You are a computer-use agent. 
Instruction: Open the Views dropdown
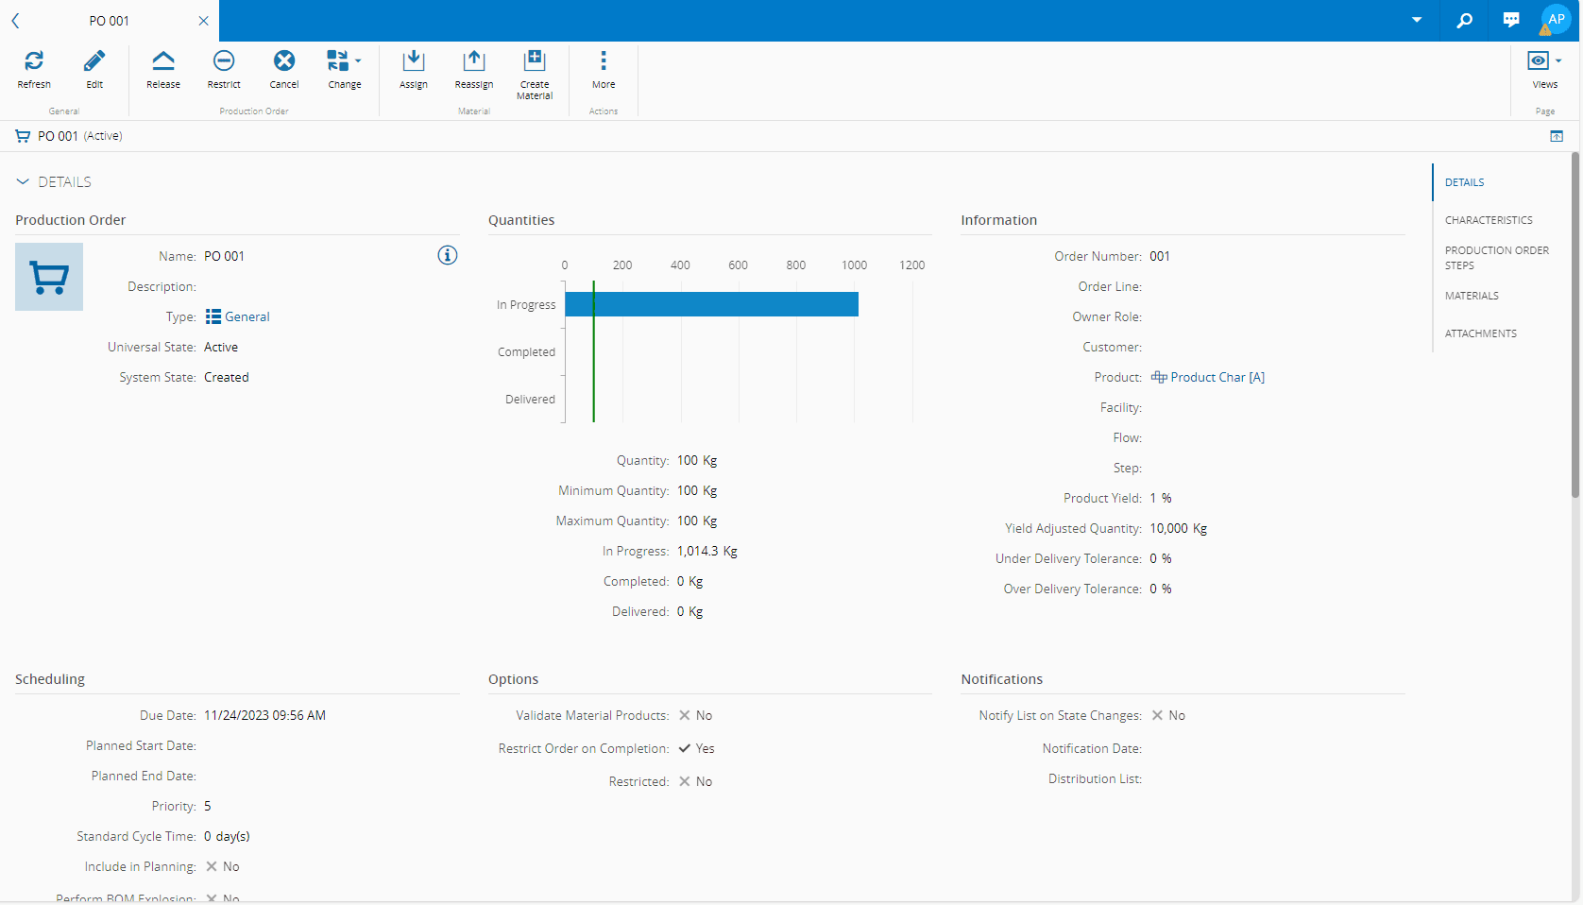click(1544, 61)
